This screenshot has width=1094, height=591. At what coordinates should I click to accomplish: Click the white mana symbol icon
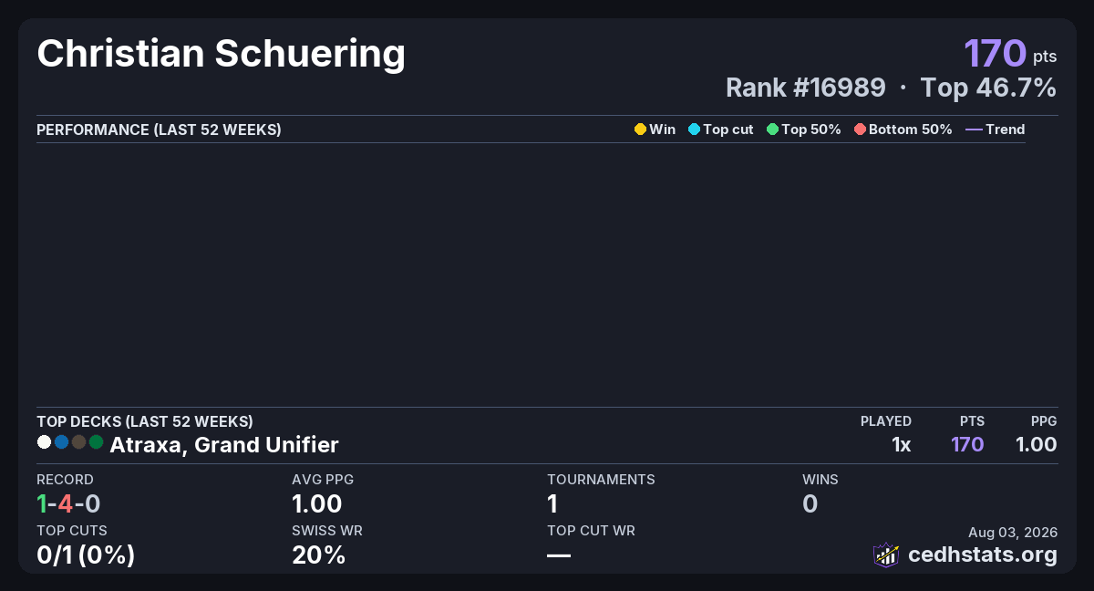pyautogui.click(x=44, y=442)
